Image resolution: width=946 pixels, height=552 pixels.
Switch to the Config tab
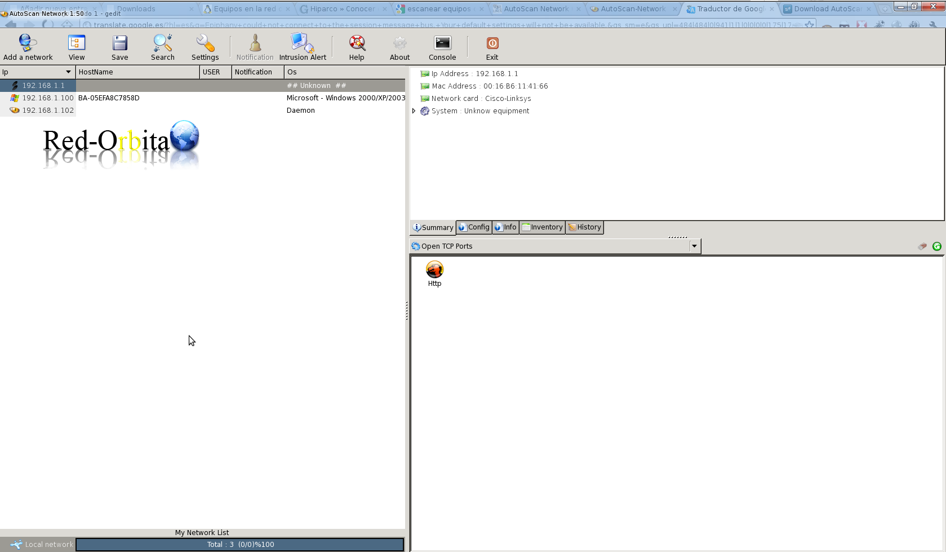pos(474,227)
